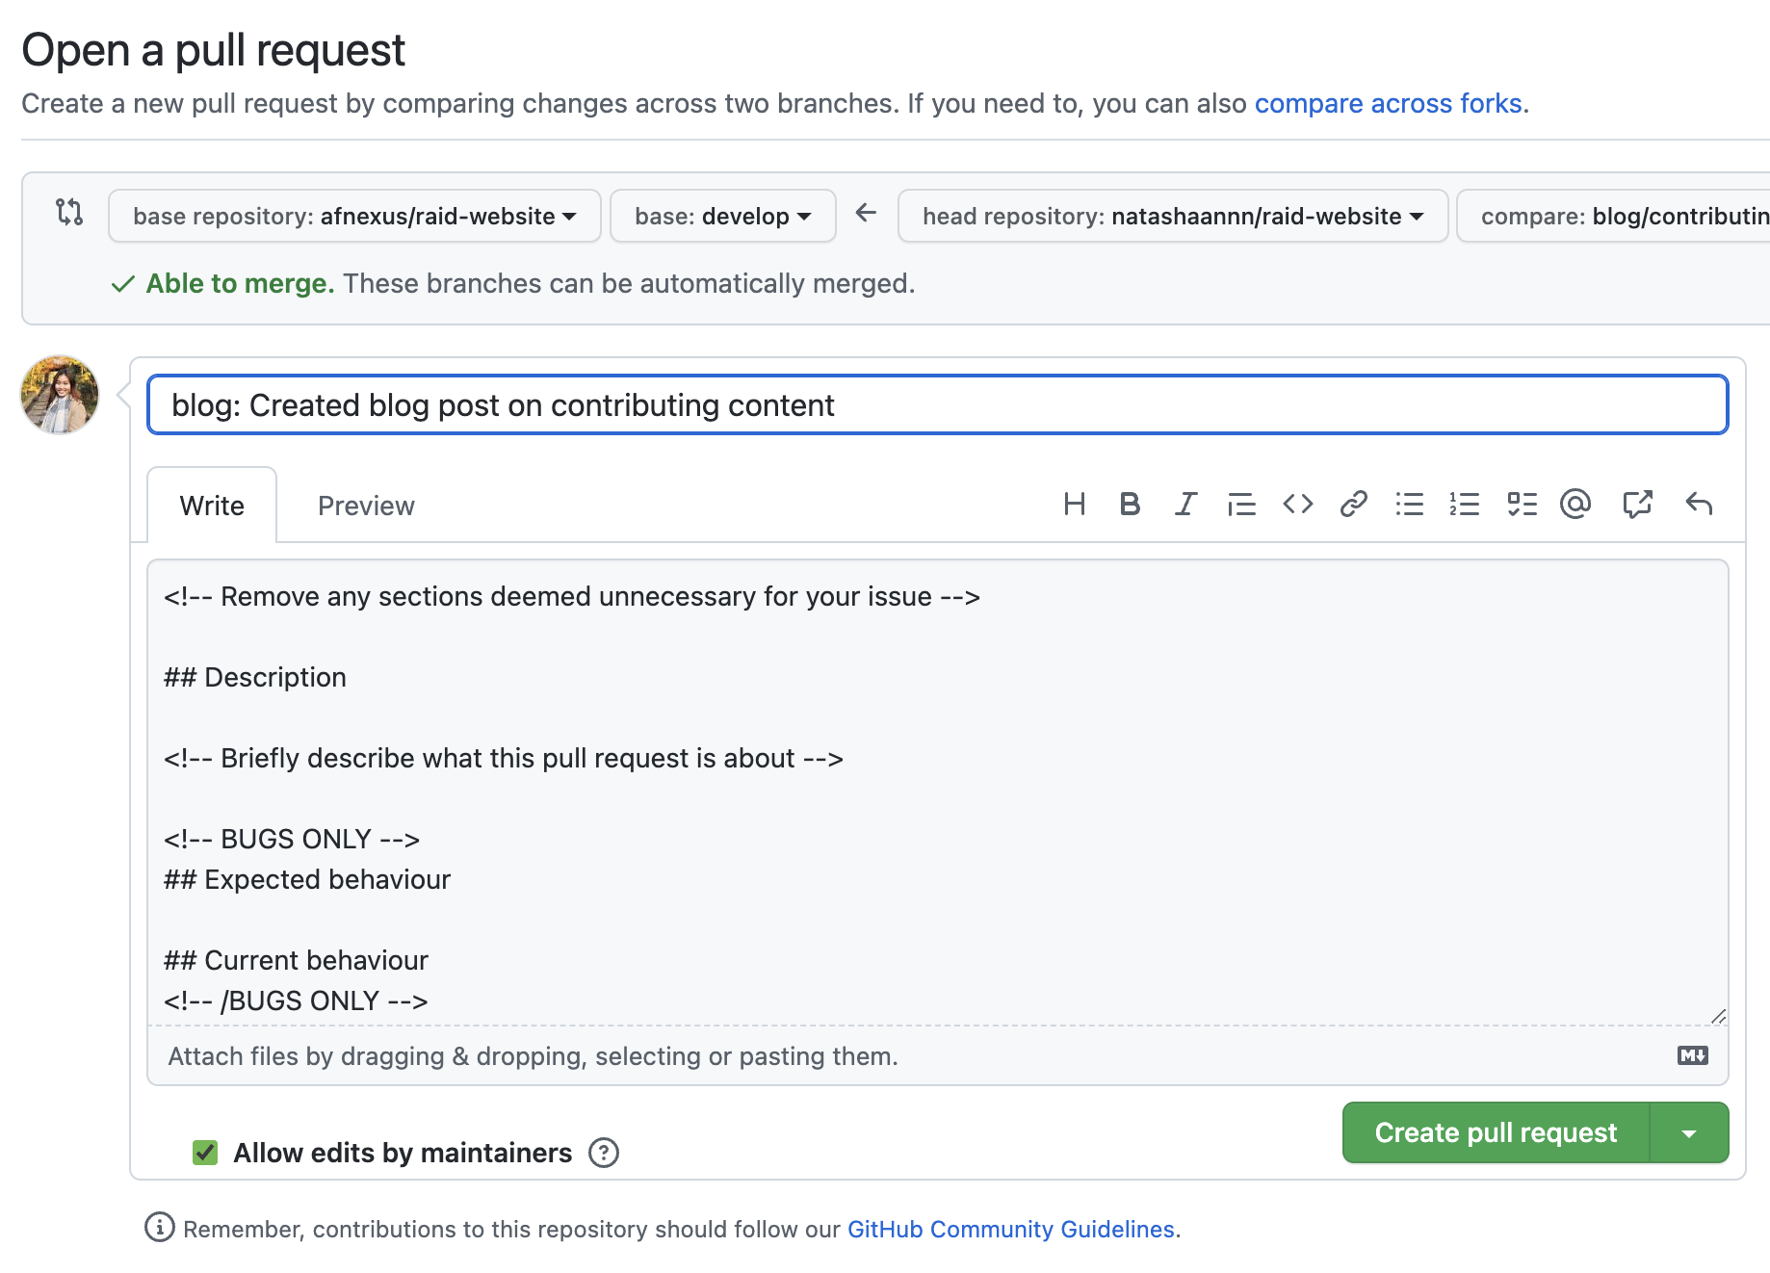Apply italic text formatting
The width and height of the screenshot is (1770, 1273).
(1185, 504)
